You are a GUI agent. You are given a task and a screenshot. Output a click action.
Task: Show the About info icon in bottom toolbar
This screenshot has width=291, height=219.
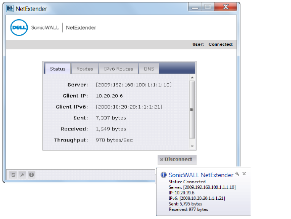pyautogui.click(x=31, y=175)
